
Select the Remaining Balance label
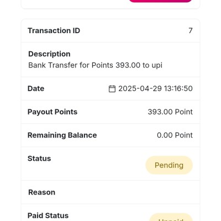click(x=62, y=135)
